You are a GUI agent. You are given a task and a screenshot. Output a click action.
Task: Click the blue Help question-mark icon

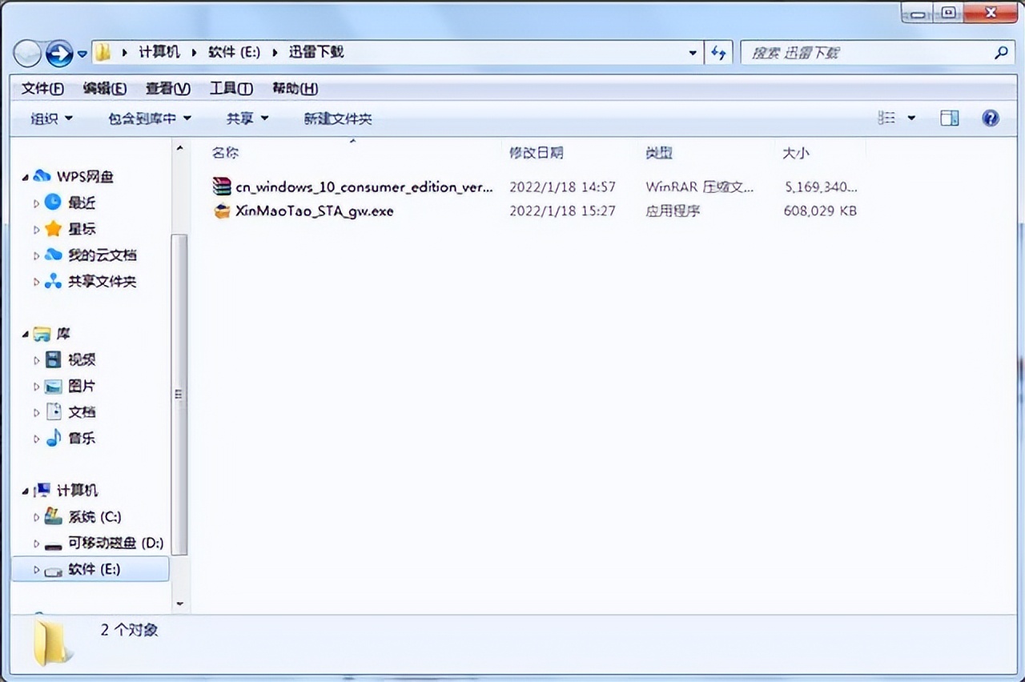tap(991, 118)
